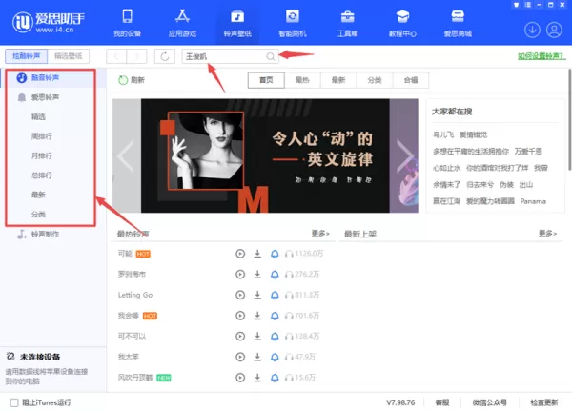
Task: Search the trending term Panama
Action: pyautogui.click(x=533, y=201)
